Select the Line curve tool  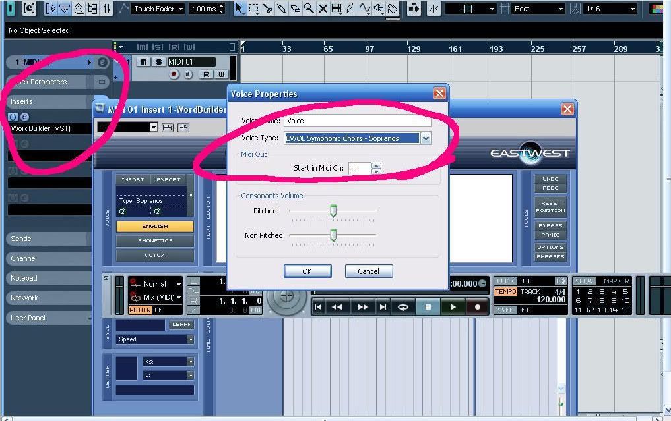click(365, 9)
